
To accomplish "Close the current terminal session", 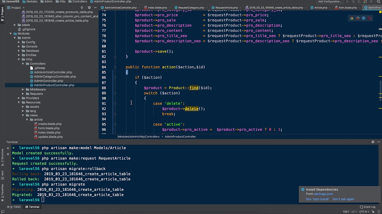I will click(x=8, y=154).
